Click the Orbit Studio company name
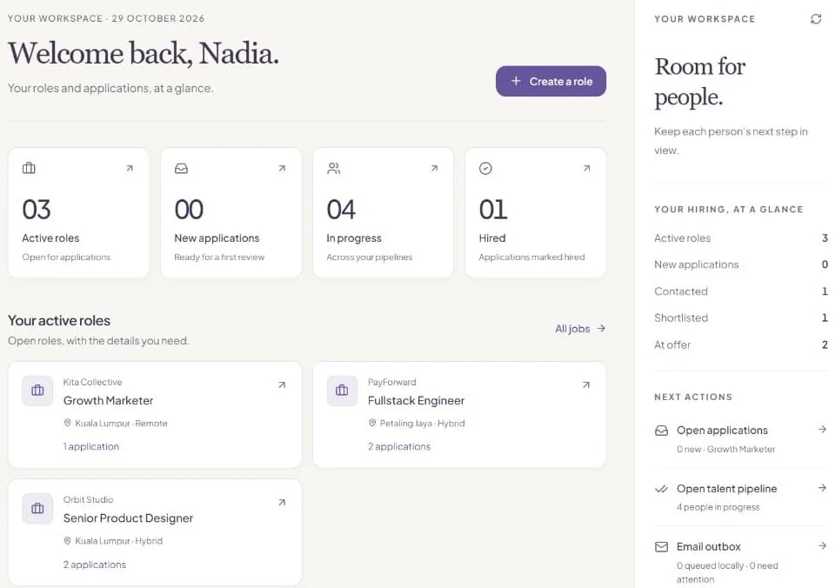Screen dimensions: 835x588 [88, 499]
